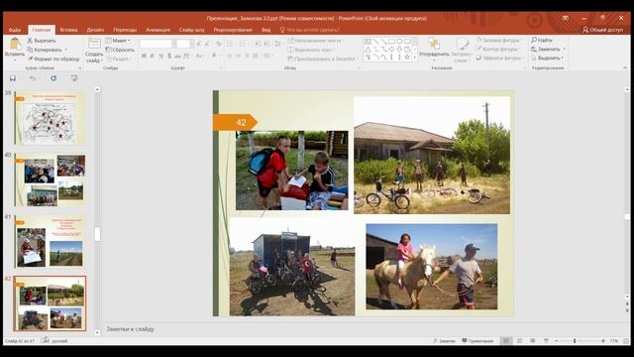Click Shape Outline (Контур фигуры) button
634x357 pixels.
coord(497,49)
